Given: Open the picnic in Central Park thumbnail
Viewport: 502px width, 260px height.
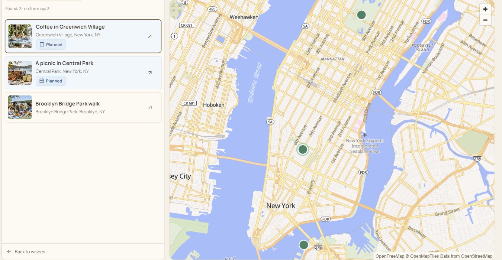Looking at the screenshot, I should click(20, 73).
